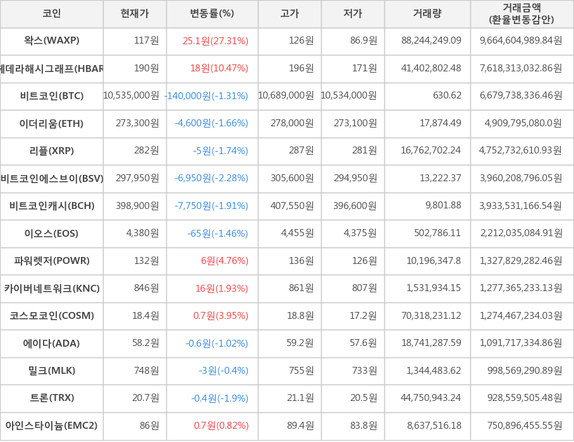Screen dimensions: 574x442
Task: Sort by 변동률(%) column header
Action: [x=212, y=14]
